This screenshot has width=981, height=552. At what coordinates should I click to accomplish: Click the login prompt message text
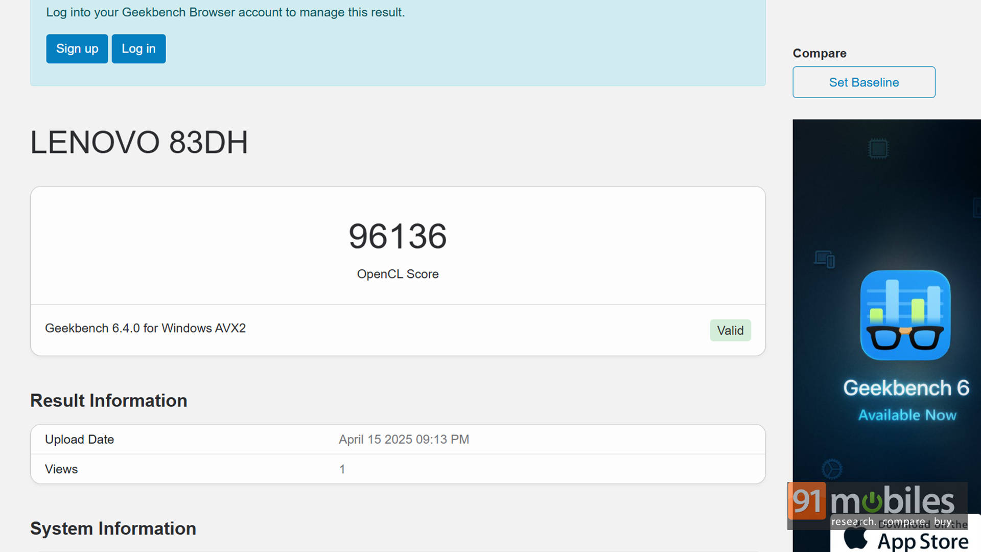coord(225,12)
